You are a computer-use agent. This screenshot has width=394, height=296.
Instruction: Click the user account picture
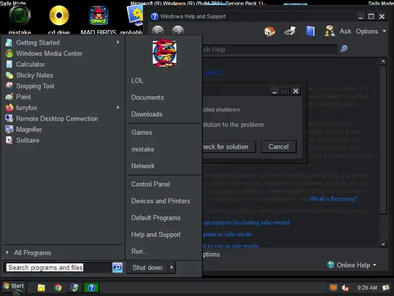tap(164, 53)
